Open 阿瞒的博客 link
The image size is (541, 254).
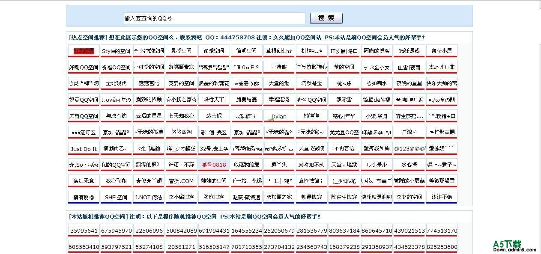[x=377, y=51]
